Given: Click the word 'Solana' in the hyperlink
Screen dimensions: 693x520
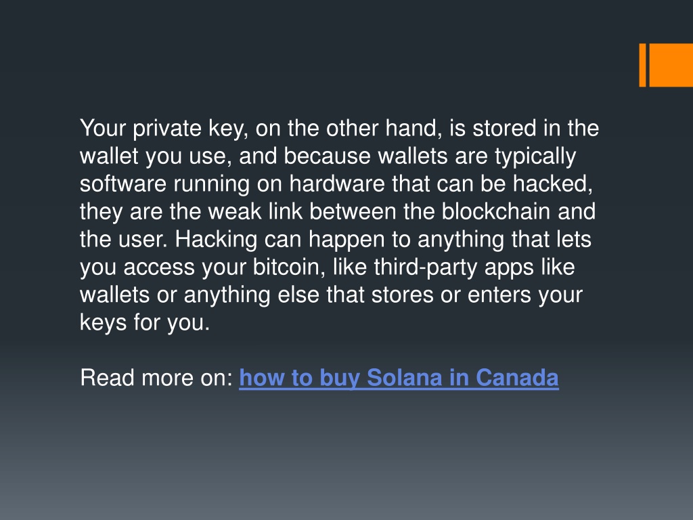Looking at the screenshot, I should pyautogui.click(x=405, y=378).
